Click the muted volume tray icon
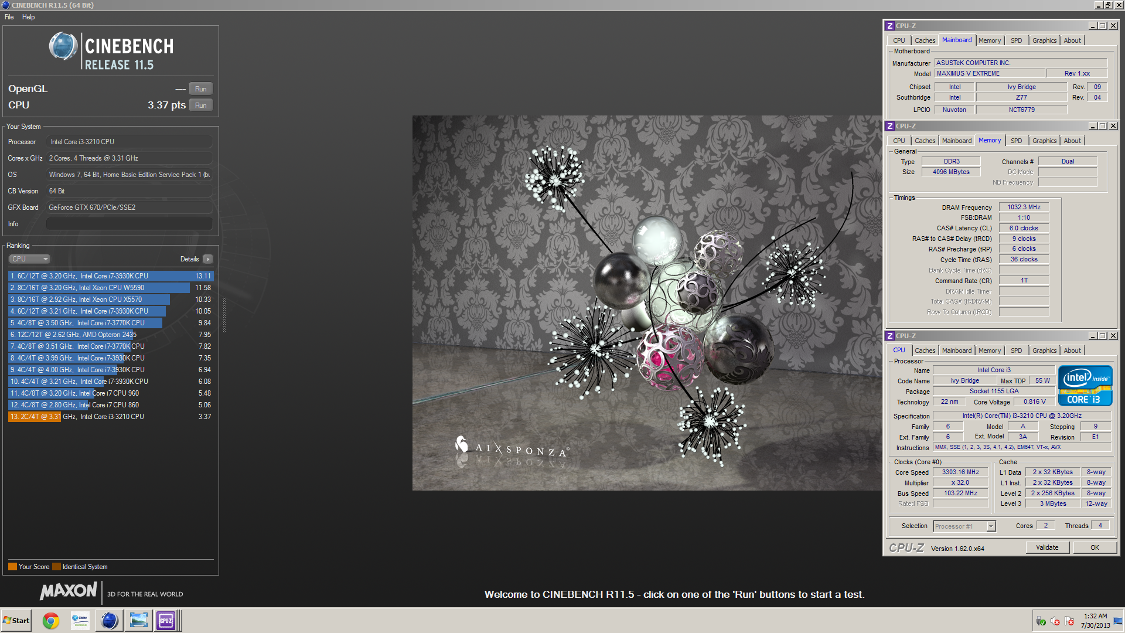Screen dimensions: 1125x633 pos(1055,621)
